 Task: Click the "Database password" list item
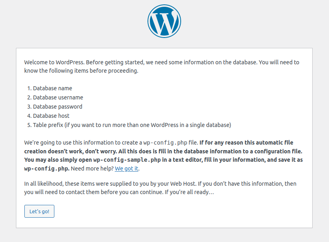[58, 107]
